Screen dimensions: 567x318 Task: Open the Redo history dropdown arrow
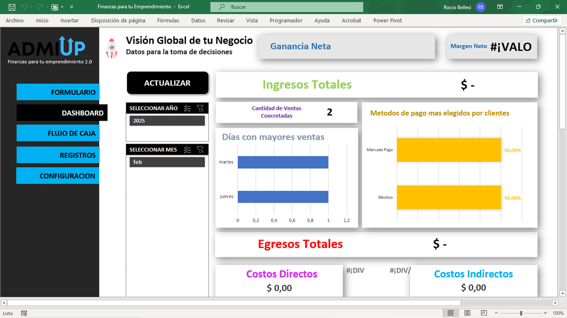pyautogui.click(x=47, y=7)
